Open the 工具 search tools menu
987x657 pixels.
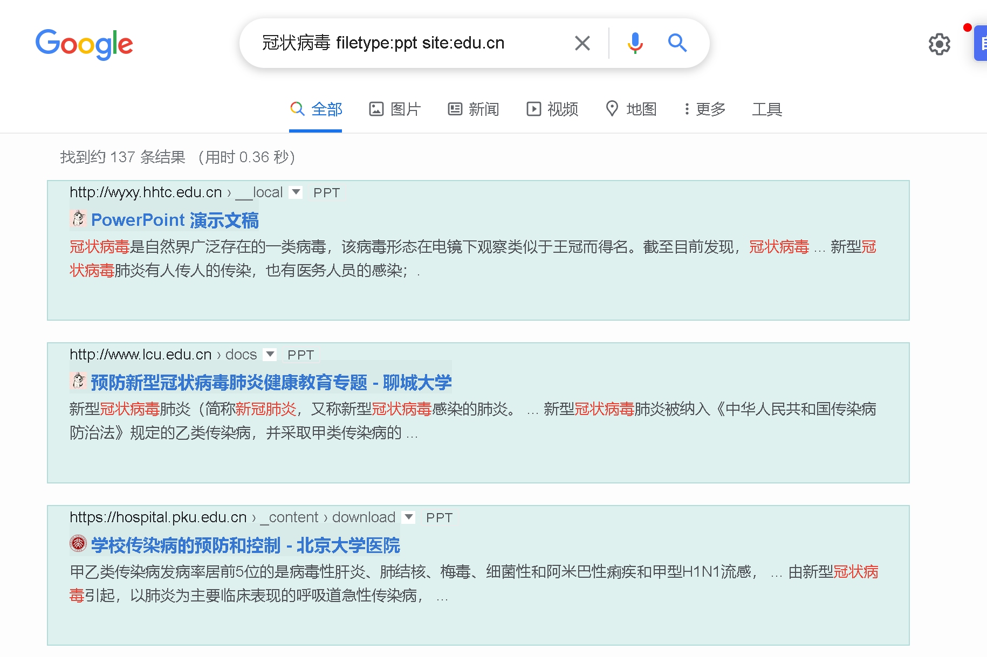pyautogui.click(x=767, y=109)
